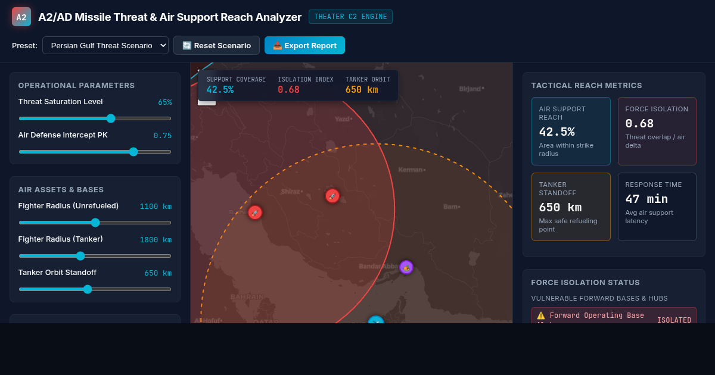Adjust the Tanker Orbit Standoff slider
715x375 pixels.
click(x=95, y=289)
